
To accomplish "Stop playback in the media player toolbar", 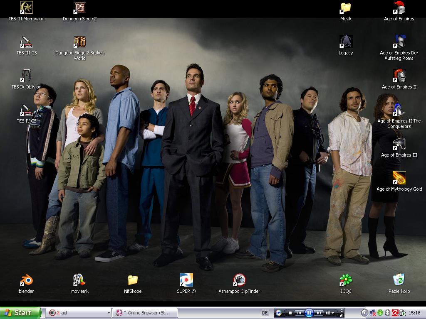I will click(290, 313).
